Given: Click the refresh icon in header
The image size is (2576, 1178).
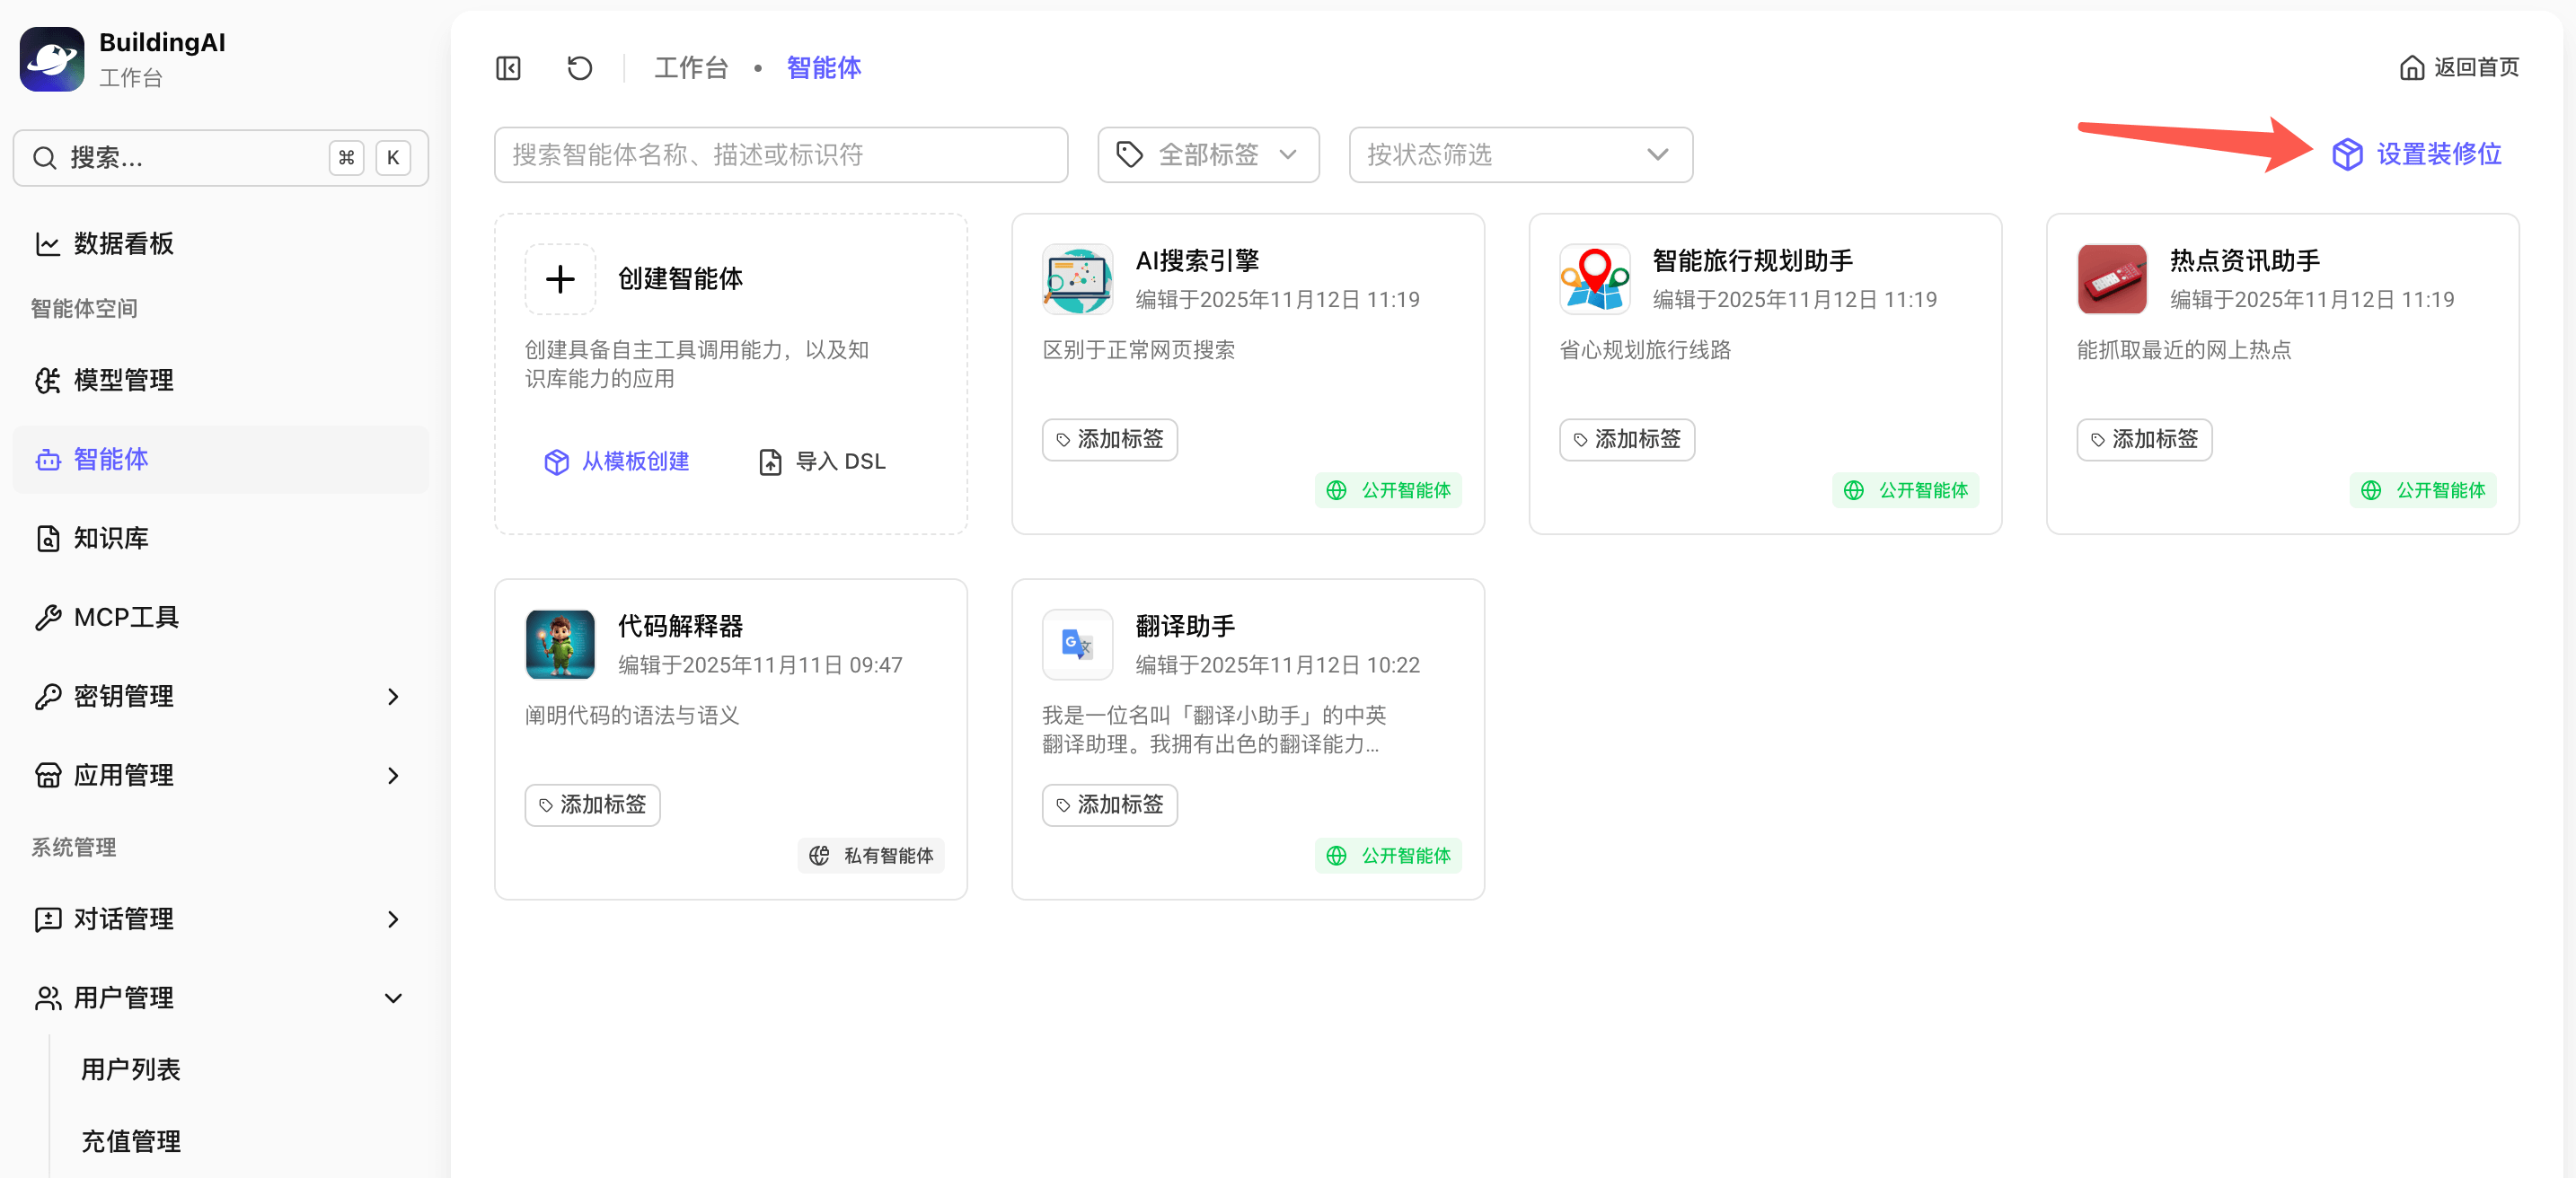Looking at the screenshot, I should click(x=579, y=68).
